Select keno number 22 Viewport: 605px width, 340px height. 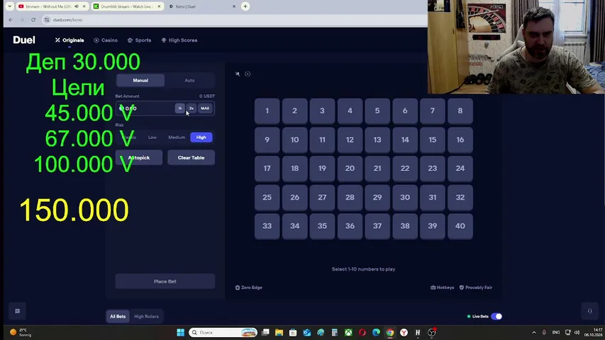pyautogui.click(x=405, y=169)
